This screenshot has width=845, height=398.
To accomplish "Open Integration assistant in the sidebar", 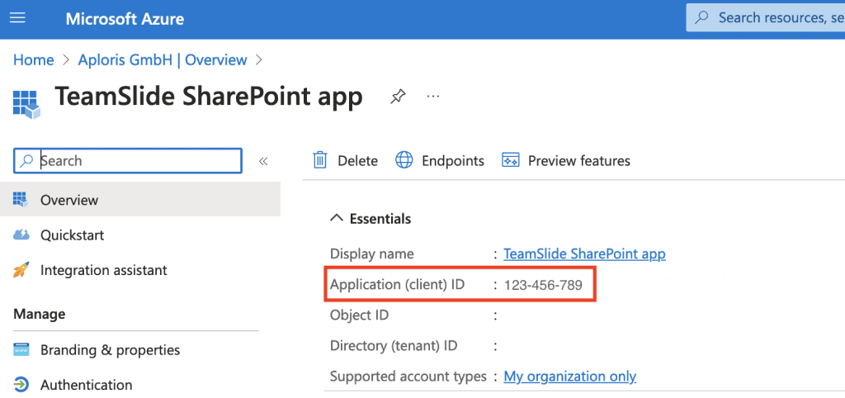I will [103, 270].
